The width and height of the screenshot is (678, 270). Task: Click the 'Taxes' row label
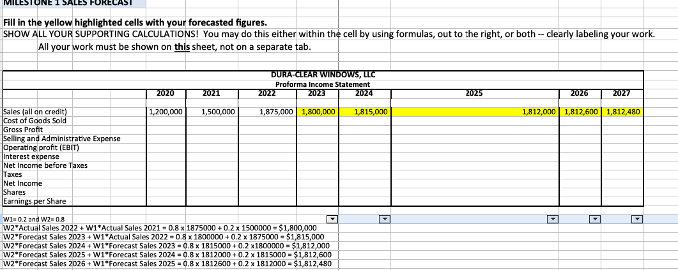click(x=13, y=174)
